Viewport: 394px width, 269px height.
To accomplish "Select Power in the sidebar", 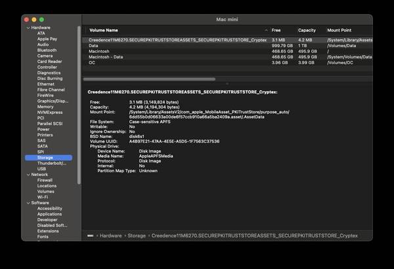I will coord(43,129).
